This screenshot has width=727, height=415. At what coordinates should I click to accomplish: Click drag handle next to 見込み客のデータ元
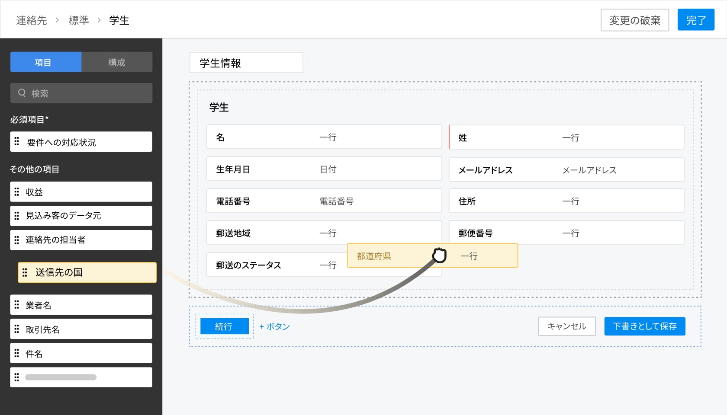pos(17,216)
